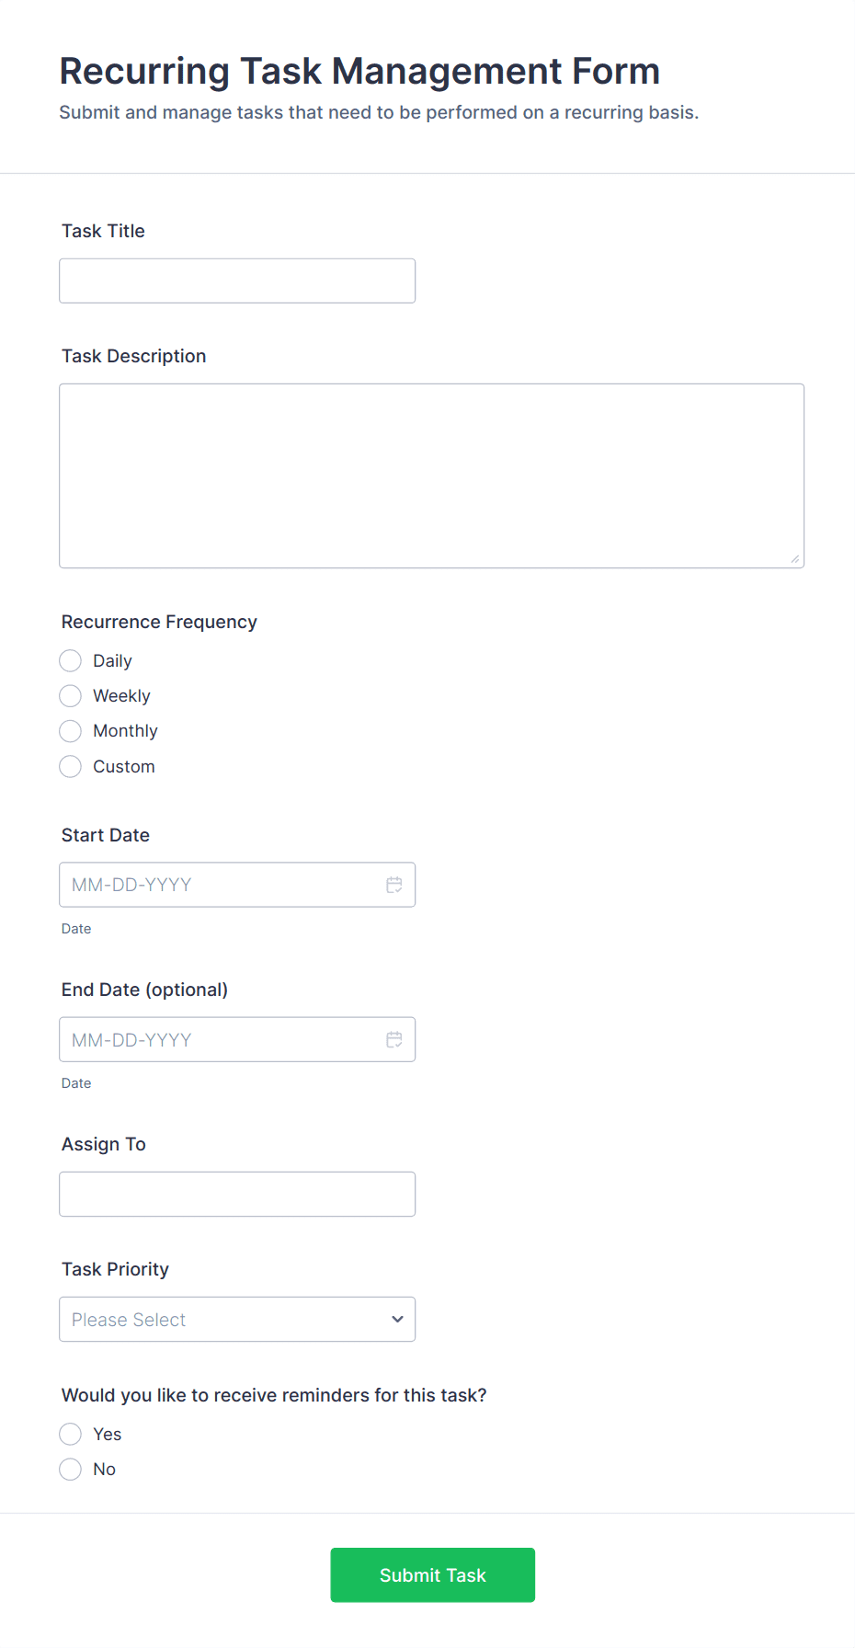Viewport: 855px width, 1648px height.
Task: Click the Task Priority chevron arrow
Action: [x=397, y=1320]
